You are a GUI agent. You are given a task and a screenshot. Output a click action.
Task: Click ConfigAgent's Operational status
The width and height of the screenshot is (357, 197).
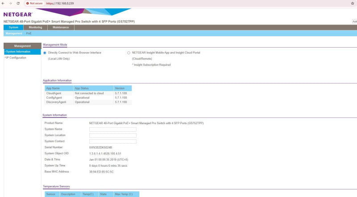click(x=82, y=98)
